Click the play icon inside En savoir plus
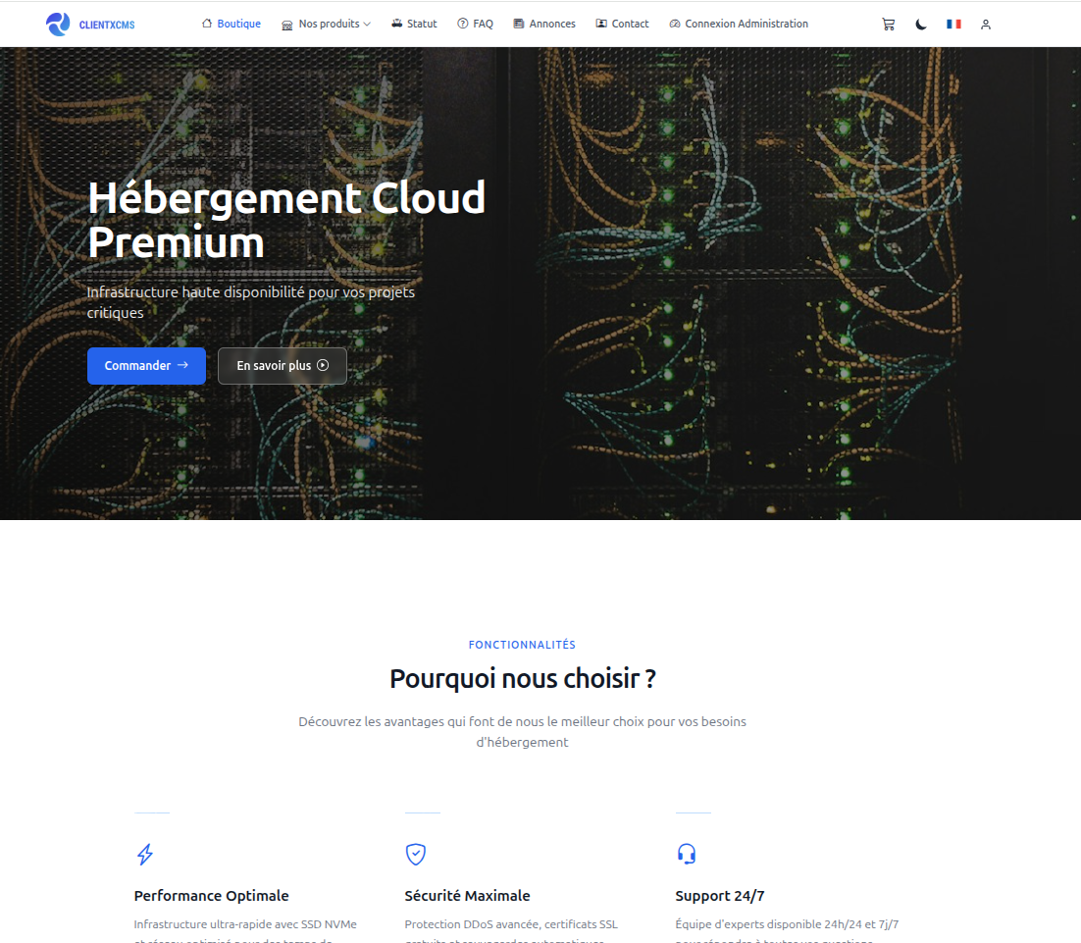 [x=324, y=365]
